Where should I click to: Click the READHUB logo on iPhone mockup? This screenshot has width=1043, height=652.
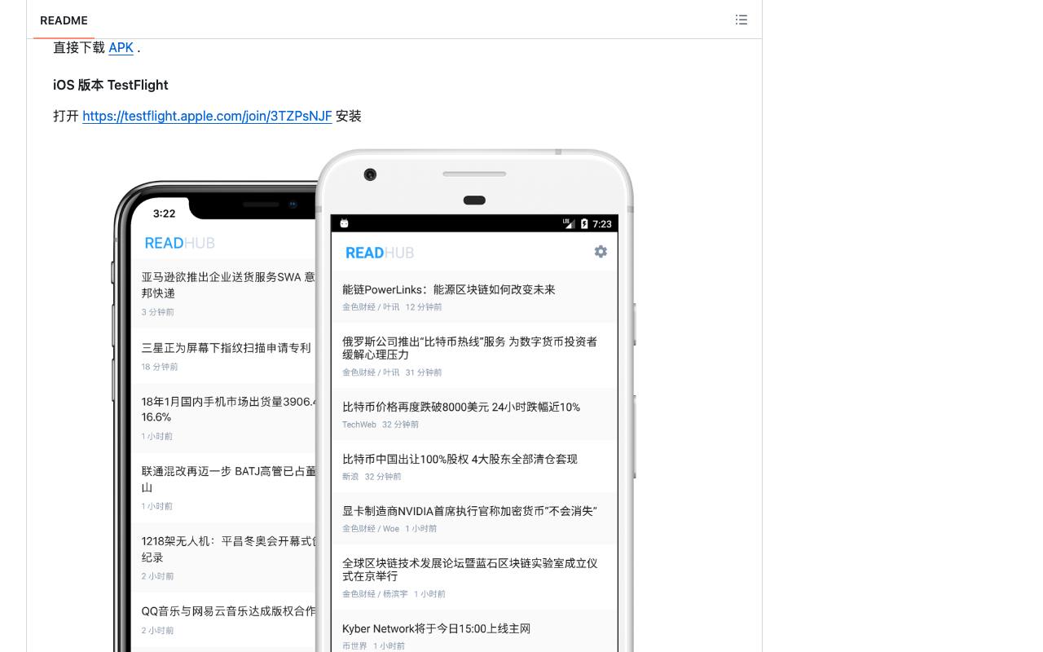point(180,243)
